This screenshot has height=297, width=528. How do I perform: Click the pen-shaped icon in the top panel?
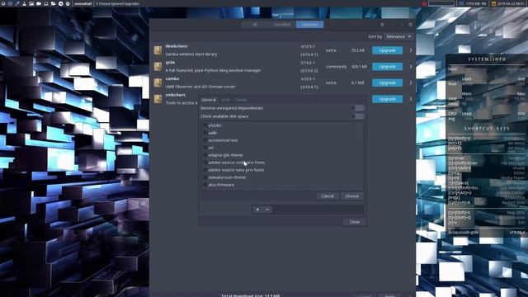coord(17,3)
